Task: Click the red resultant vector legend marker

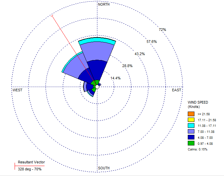Action: (15, 165)
